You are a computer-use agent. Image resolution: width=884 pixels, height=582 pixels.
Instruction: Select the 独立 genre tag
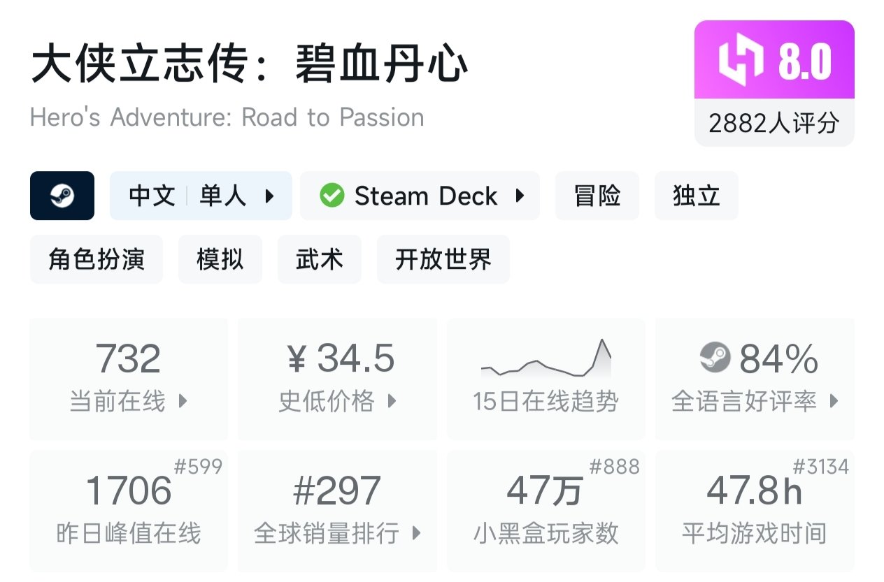point(696,196)
